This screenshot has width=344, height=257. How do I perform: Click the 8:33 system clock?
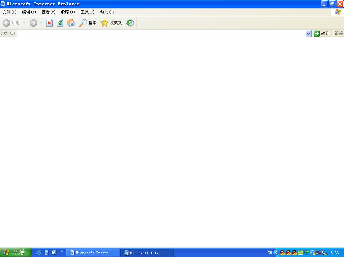click(335, 253)
